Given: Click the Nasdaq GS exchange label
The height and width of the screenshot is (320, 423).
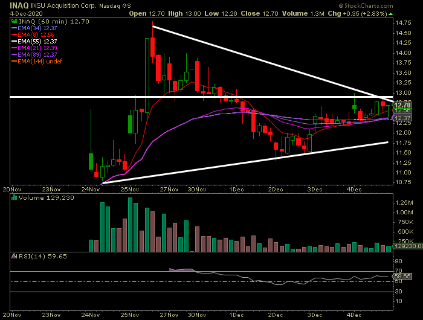Looking at the screenshot, I should pyautogui.click(x=115, y=5).
